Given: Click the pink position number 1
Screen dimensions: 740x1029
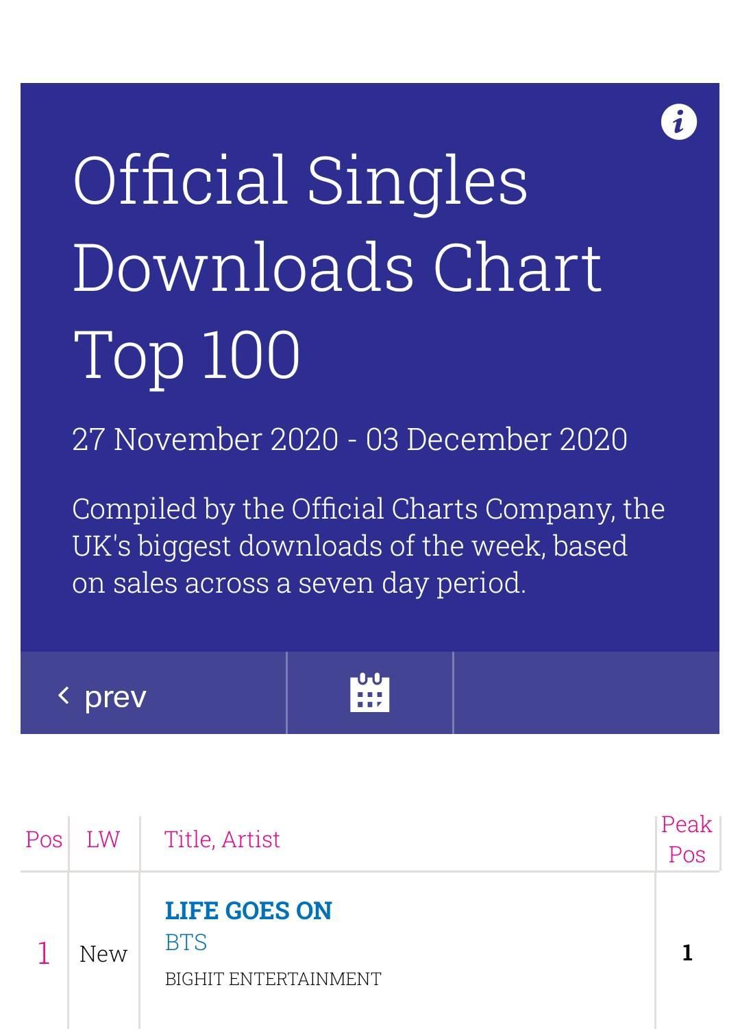Looking at the screenshot, I should (44, 953).
